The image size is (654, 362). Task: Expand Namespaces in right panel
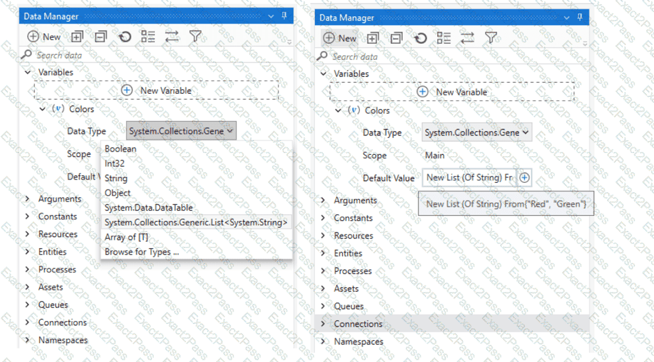(x=323, y=342)
